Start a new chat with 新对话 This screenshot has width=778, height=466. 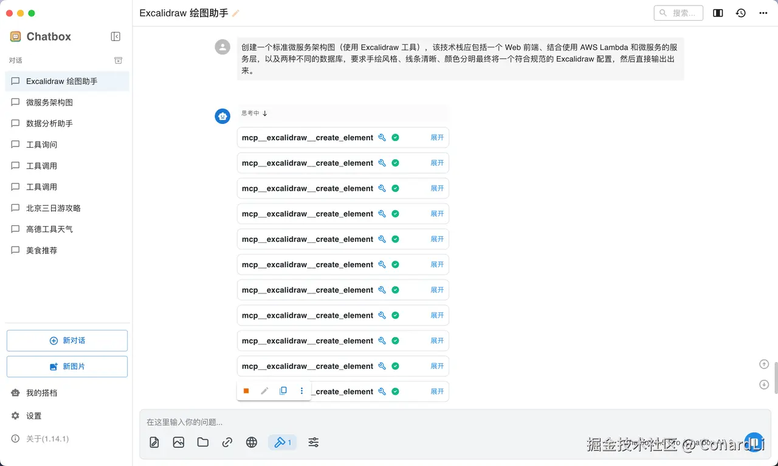(67, 341)
